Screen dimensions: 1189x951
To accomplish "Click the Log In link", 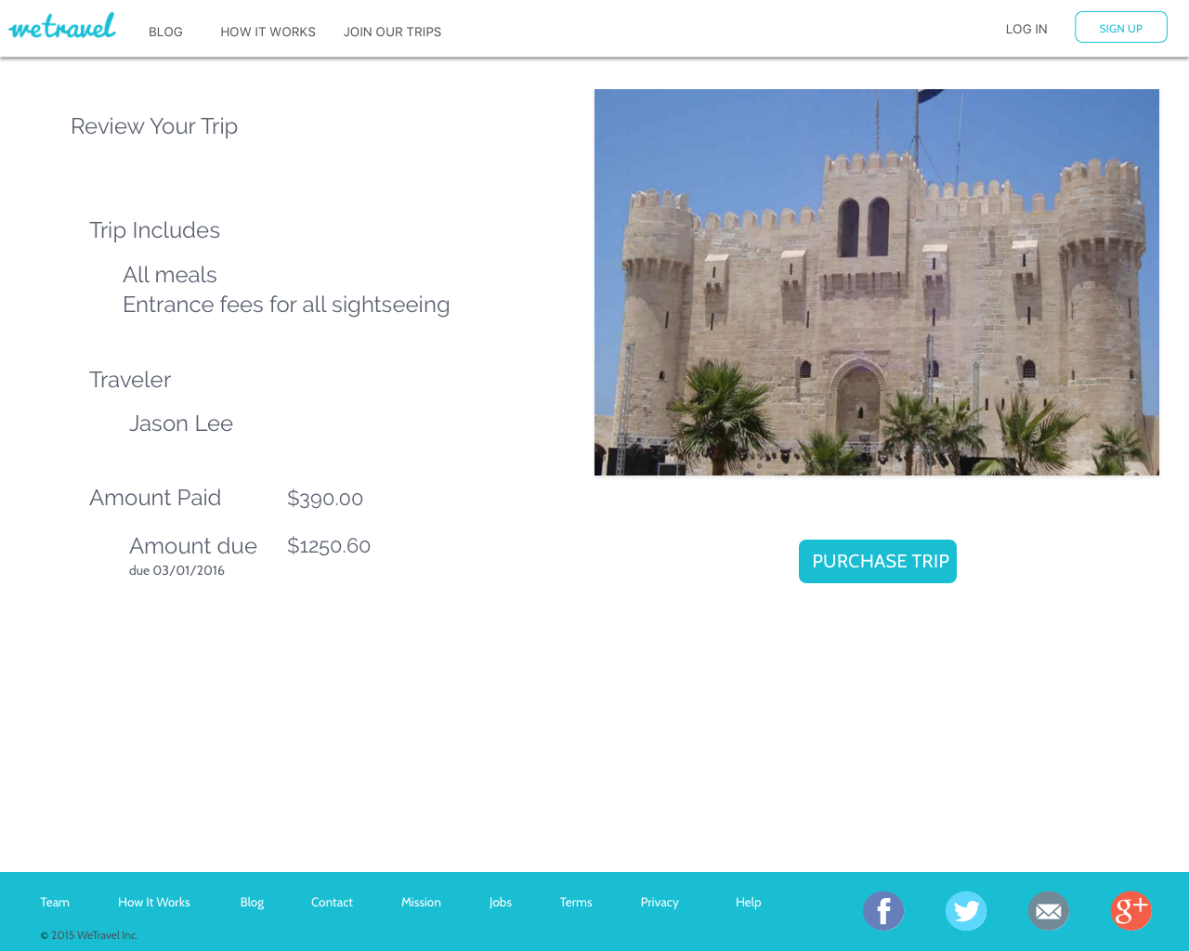I will coord(1026,29).
